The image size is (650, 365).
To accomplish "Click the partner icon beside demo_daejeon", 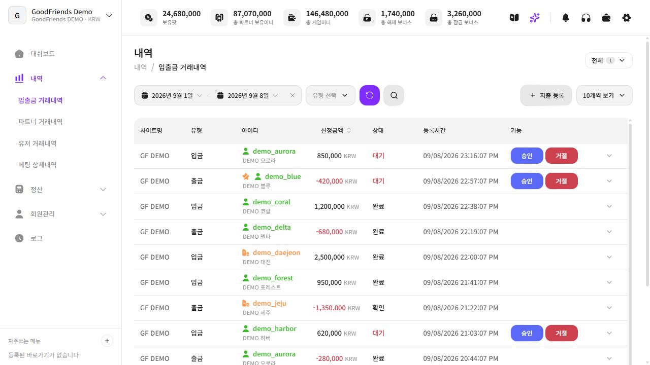I will 246,252.
